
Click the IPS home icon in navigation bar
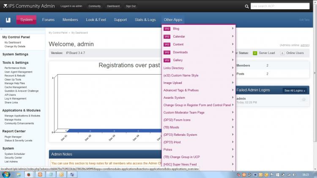click(x=8, y=20)
